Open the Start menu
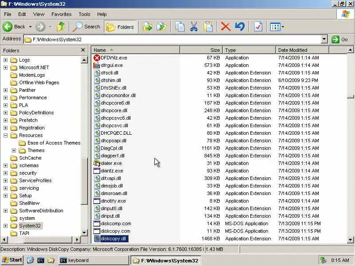This screenshot has height=266, width=355. click(12, 260)
